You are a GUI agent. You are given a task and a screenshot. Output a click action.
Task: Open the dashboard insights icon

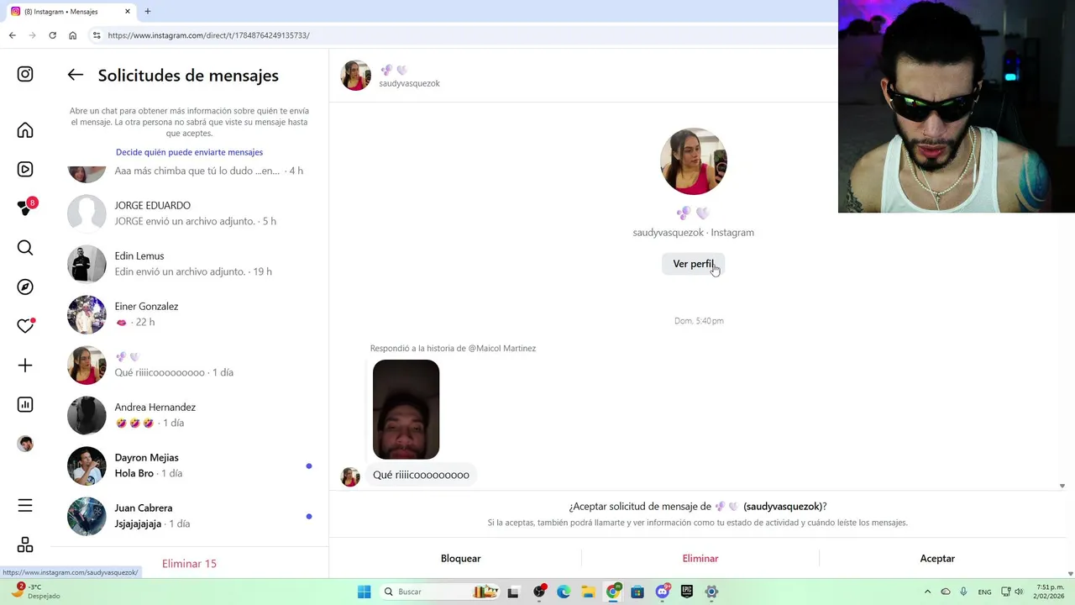(x=25, y=404)
